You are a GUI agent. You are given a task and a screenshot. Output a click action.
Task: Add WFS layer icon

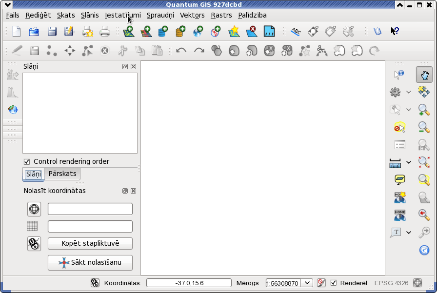(x=216, y=31)
